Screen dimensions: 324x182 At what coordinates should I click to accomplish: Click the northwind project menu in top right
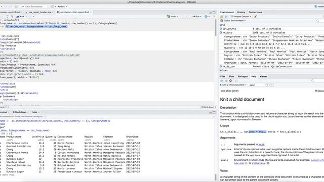point(319,7)
